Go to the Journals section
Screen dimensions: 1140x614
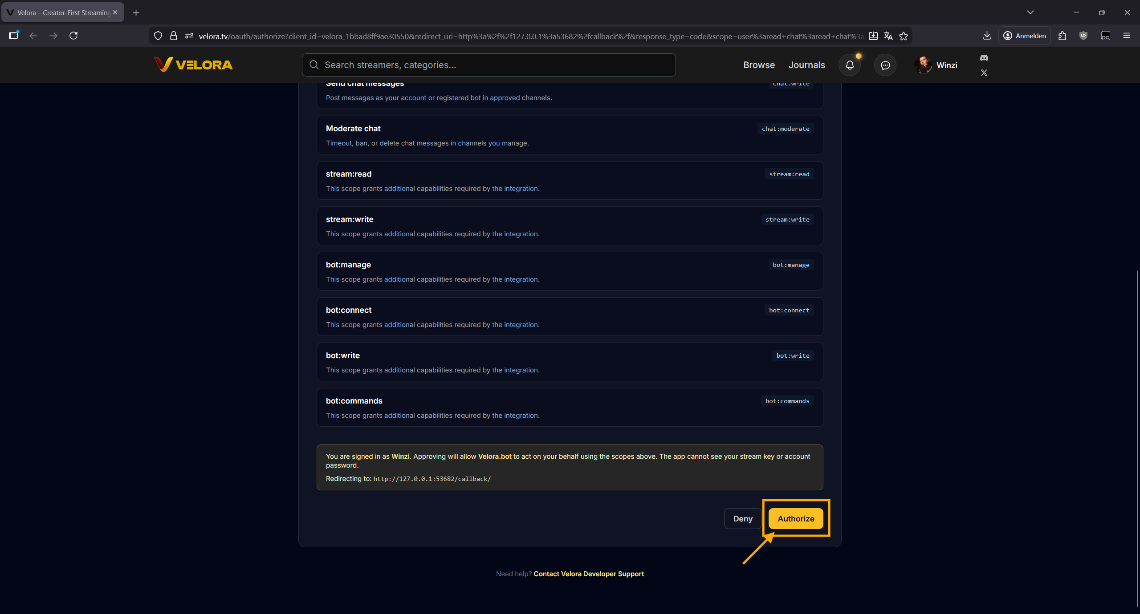click(806, 65)
